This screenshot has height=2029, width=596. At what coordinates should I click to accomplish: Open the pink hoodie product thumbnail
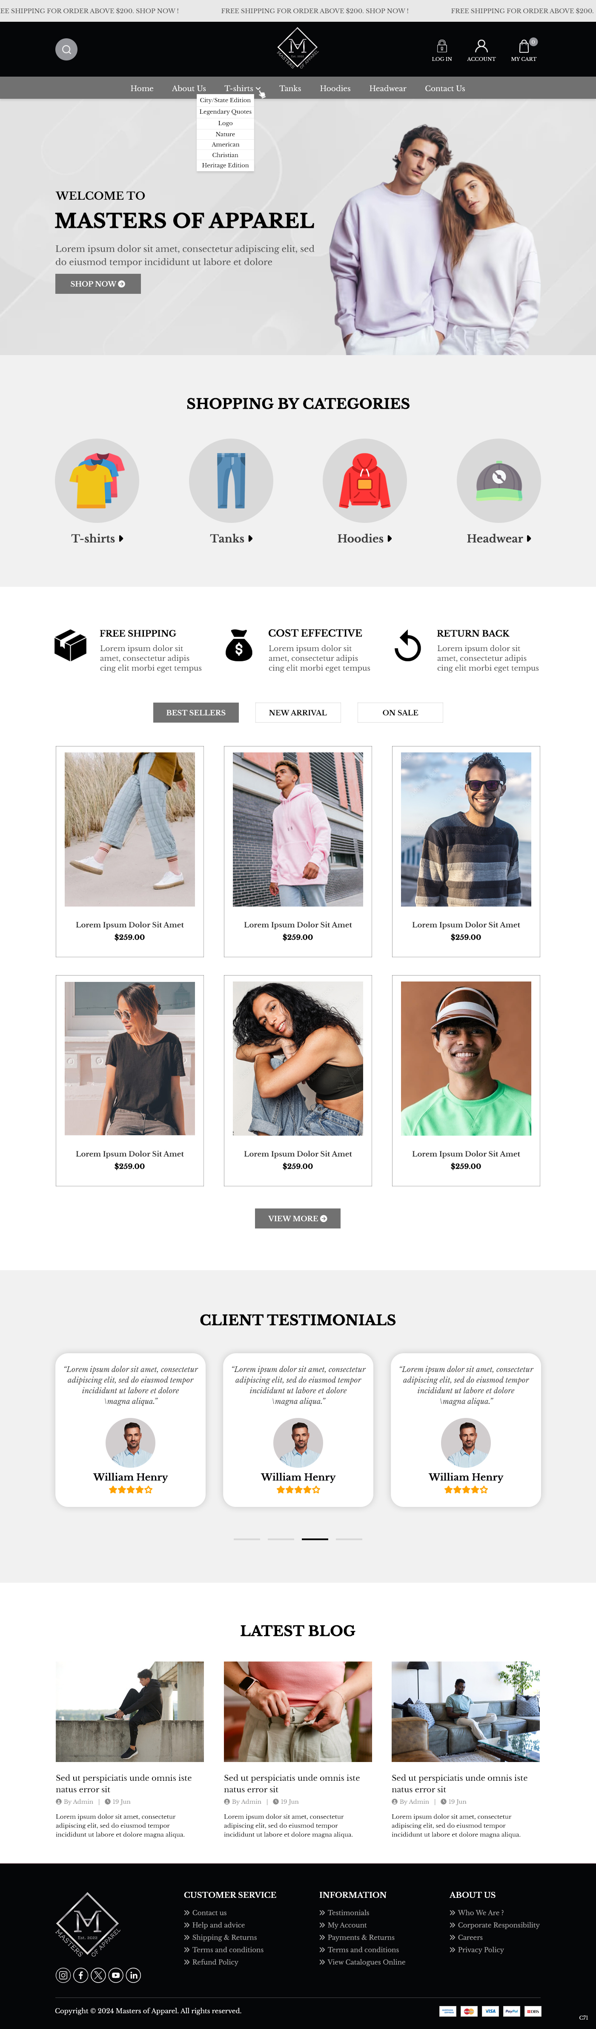(x=298, y=829)
